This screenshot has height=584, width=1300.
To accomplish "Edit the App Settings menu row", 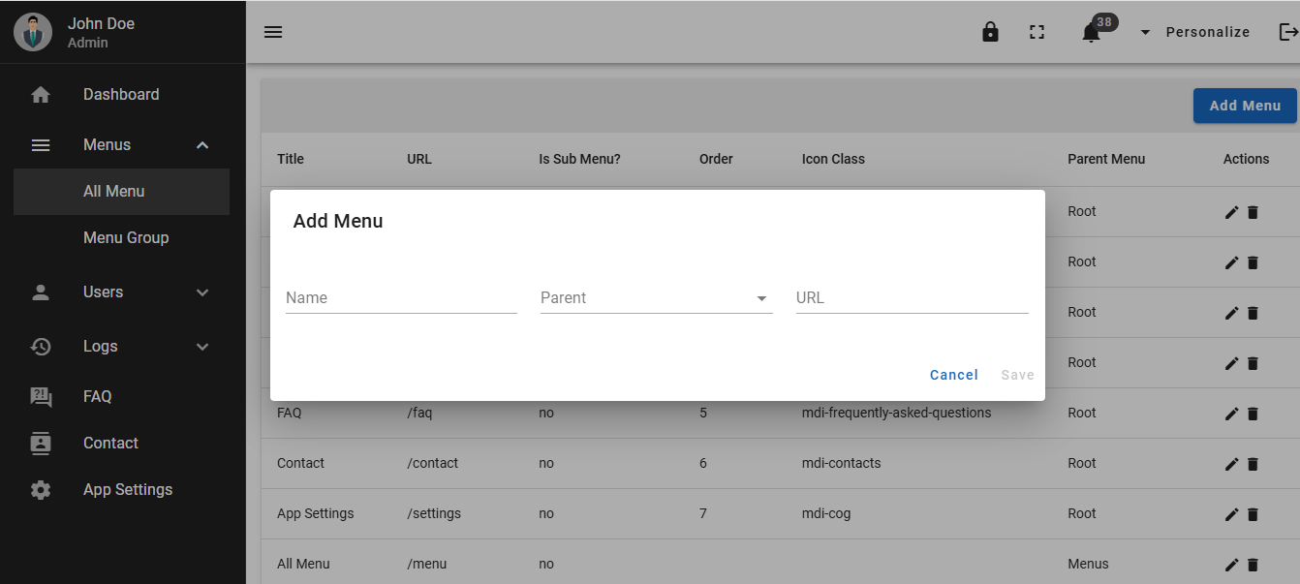I will [x=1231, y=514].
